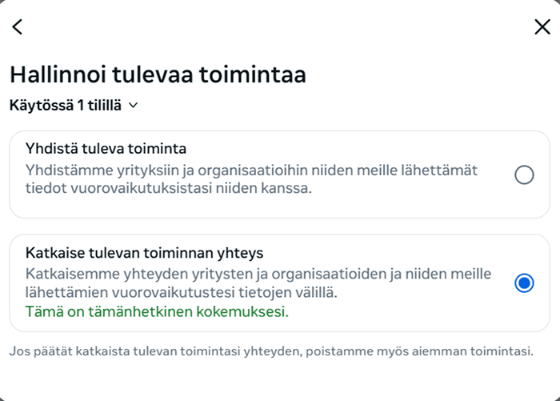560x401 pixels.
Task: Select the "Yhdistä tuleva toiminta" radio button
Action: coord(524,174)
